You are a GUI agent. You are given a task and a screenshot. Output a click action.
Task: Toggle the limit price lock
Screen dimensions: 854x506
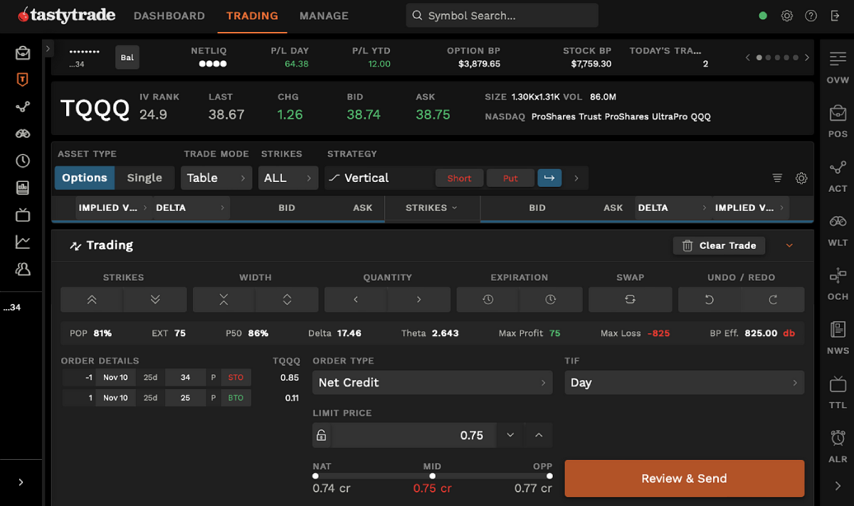321,435
